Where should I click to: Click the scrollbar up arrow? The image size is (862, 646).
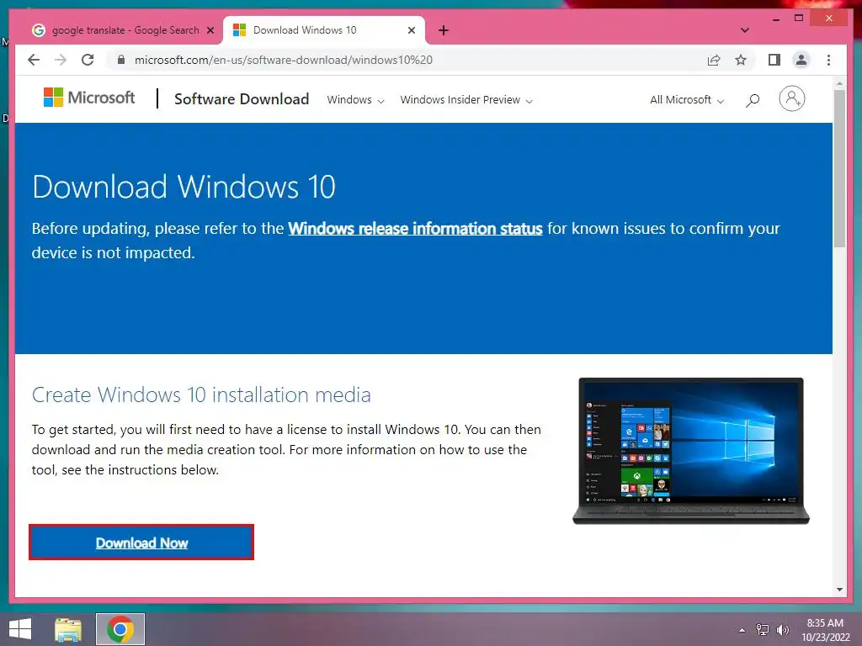839,83
